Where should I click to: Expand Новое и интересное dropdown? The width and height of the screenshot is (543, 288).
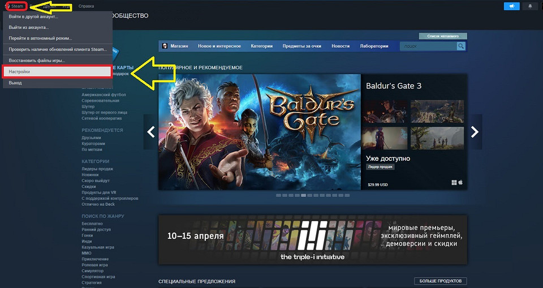pos(219,46)
